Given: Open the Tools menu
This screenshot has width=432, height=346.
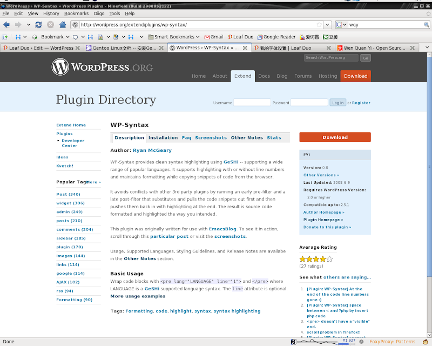Looking at the screenshot, I should pos(114,14).
